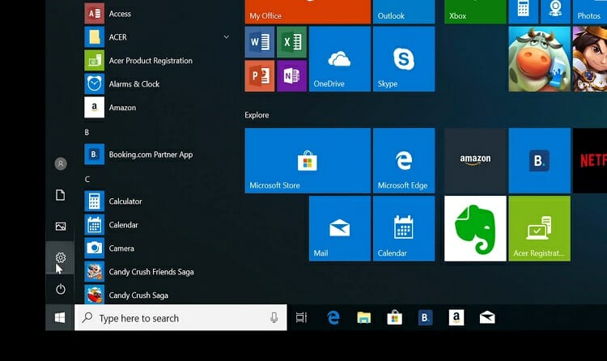Open the Mail tile
The image size is (607, 361).
pyautogui.click(x=340, y=228)
